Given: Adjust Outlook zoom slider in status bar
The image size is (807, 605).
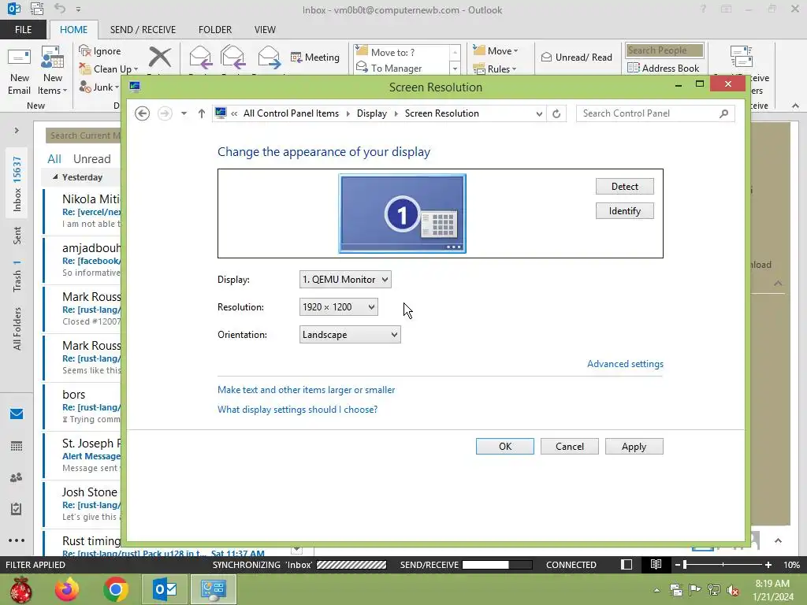Looking at the screenshot, I should 685,565.
